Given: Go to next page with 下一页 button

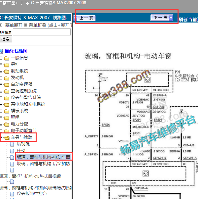Looking at the screenshot, I should click(x=162, y=18).
